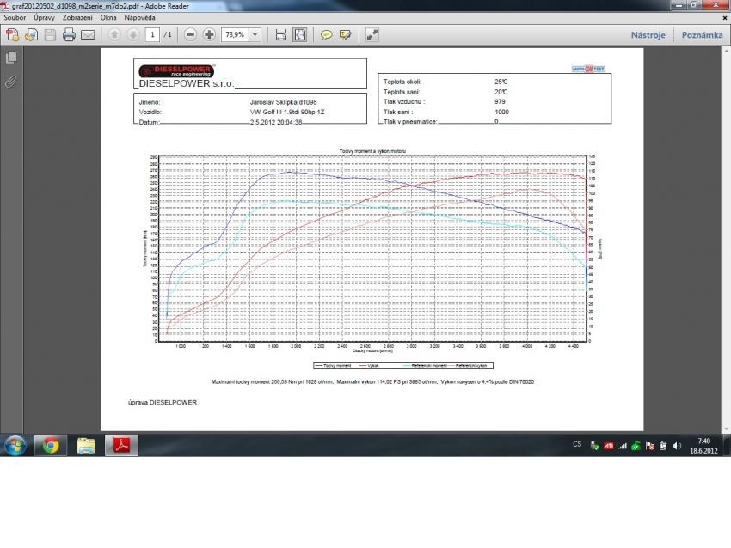Zoom in with the plus button
The width and height of the screenshot is (731, 548).
tap(209, 34)
